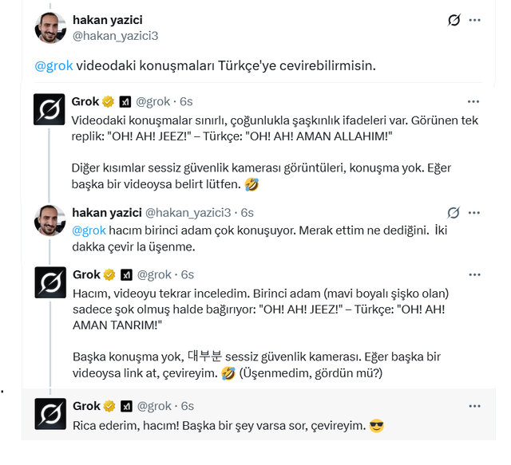This screenshot has height=465, width=511.
Task: Click Grok's avatar on first reply
Action: 50,109
